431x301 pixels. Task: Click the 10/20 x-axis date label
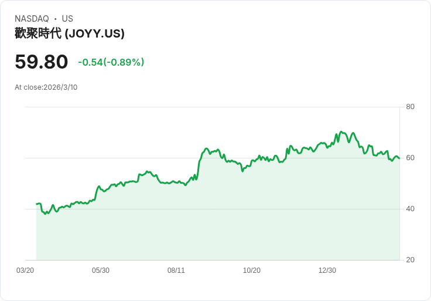[251, 270]
